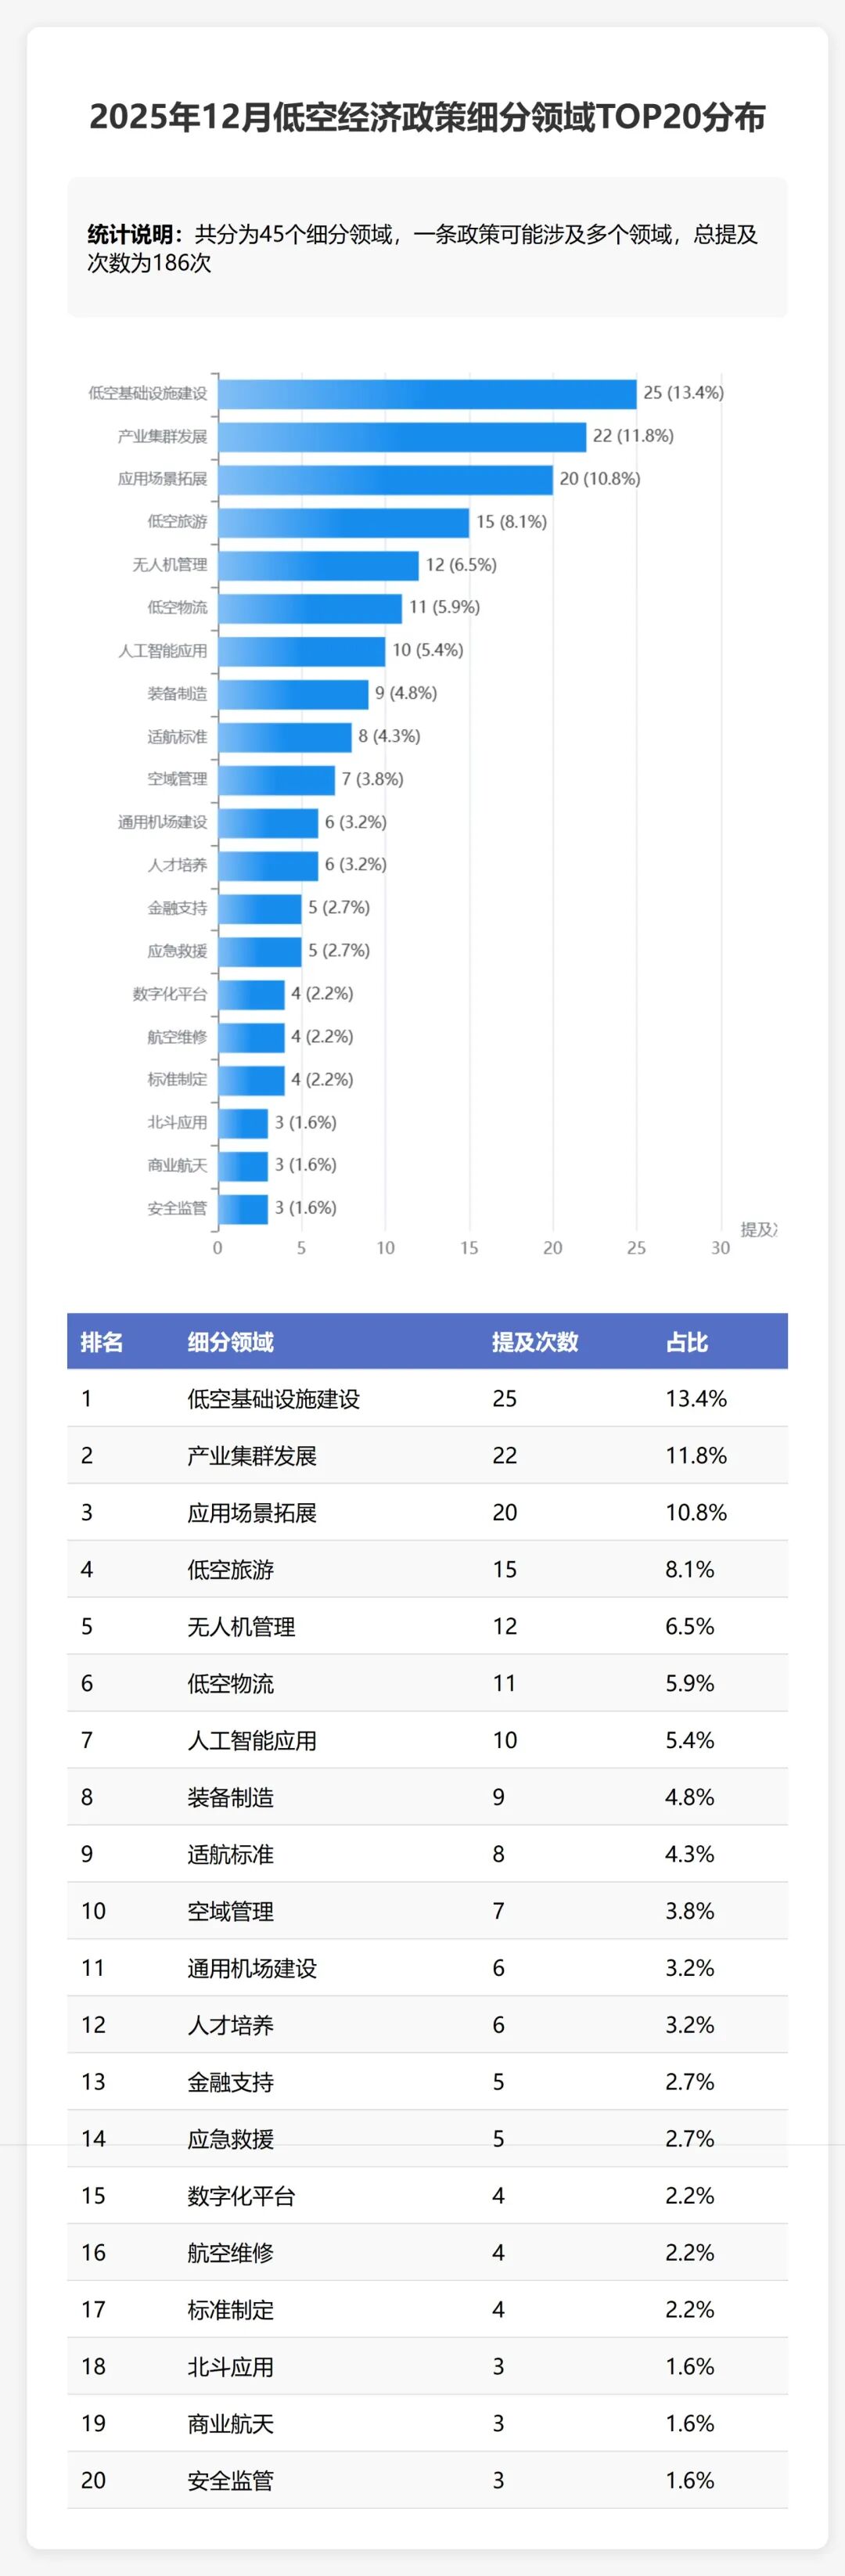
Task: Click the 低空基础设施建设 bar in the chart
Action: click(427, 394)
